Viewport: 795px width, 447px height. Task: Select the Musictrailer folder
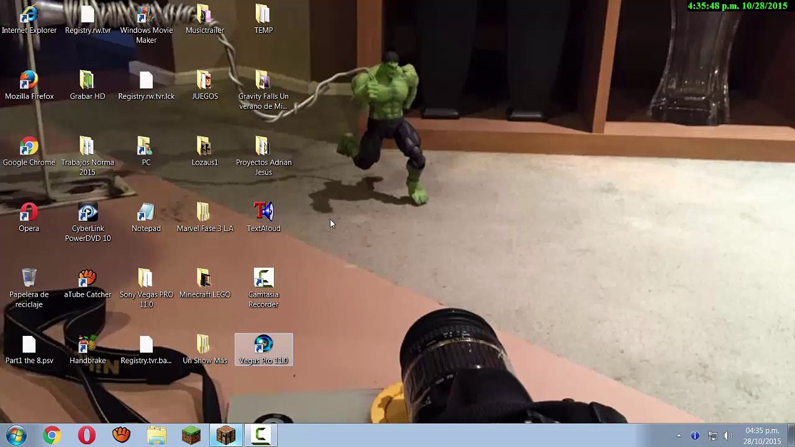pyautogui.click(x=205, y=19)
